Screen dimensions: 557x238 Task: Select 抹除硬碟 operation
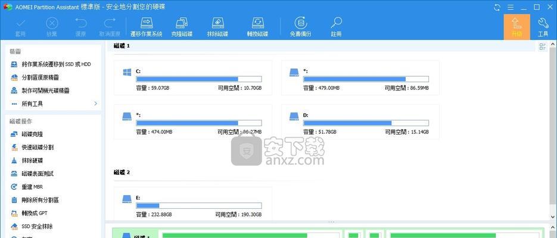click(x=27, y=160)
